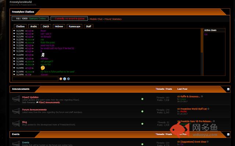Viewport: 235px width, 146px height.
Task: Switch to the Runescape chat tab
Action: click(x=75, y=26)
